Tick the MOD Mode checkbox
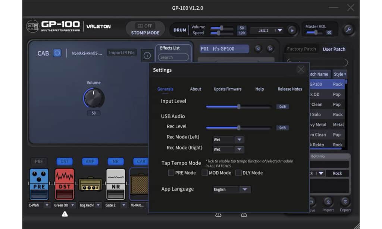Viewport: 382px width, 229px height. pyautogui.click(x=205, y=173)
